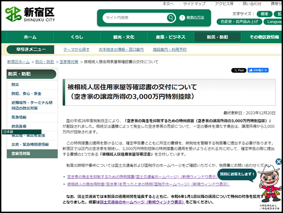The image size is (283, 213).
Task: Focus the サイト内検索 input field
Action: click(135, 18)
